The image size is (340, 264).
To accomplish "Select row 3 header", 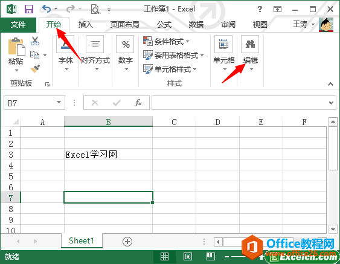I will pyautogui.click(x=11, y=155).
